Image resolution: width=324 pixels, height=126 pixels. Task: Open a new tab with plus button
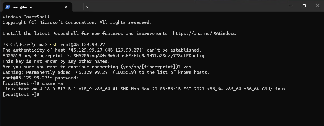coord(79,7)
